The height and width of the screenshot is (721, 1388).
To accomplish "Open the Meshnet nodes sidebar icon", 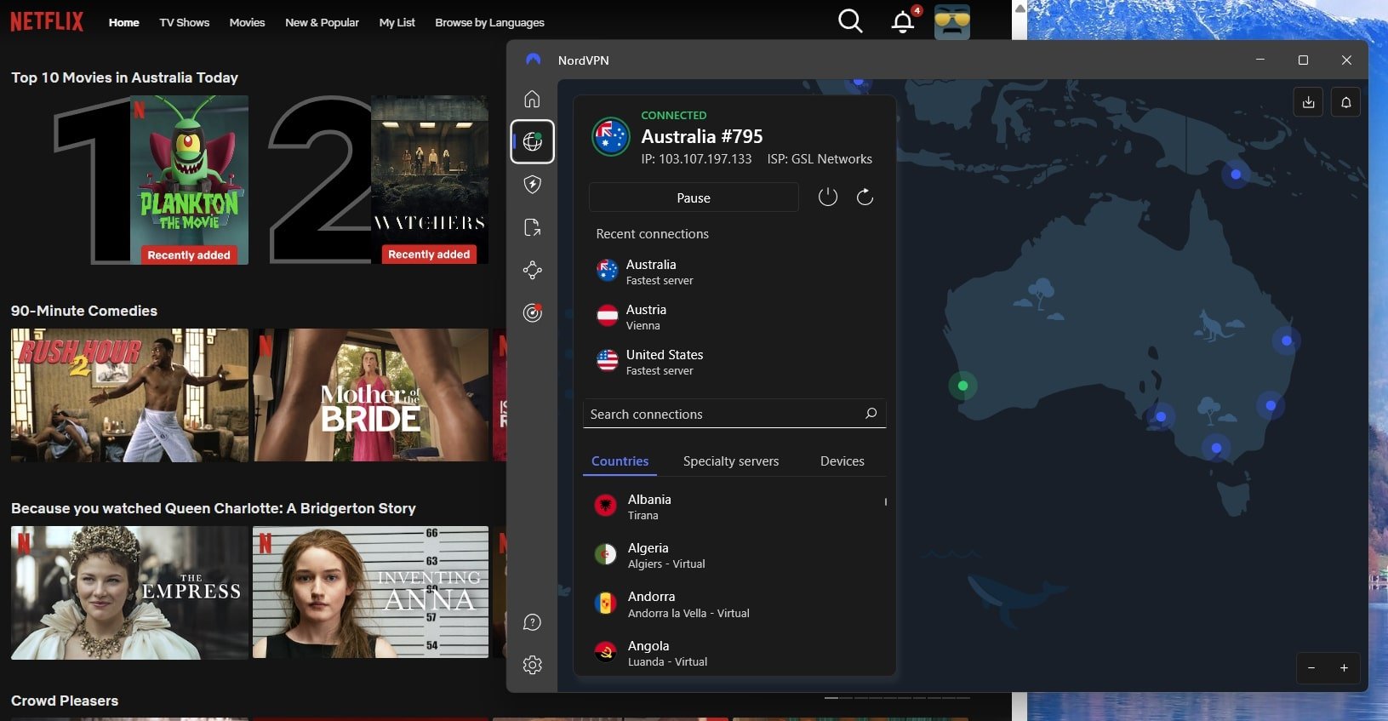I will click(532, 270).
